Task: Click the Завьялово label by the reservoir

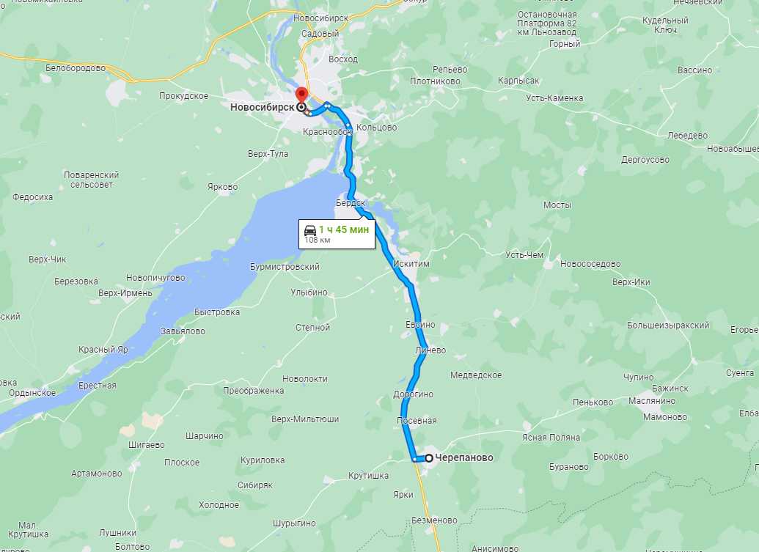Action: [x=183, y=331]
